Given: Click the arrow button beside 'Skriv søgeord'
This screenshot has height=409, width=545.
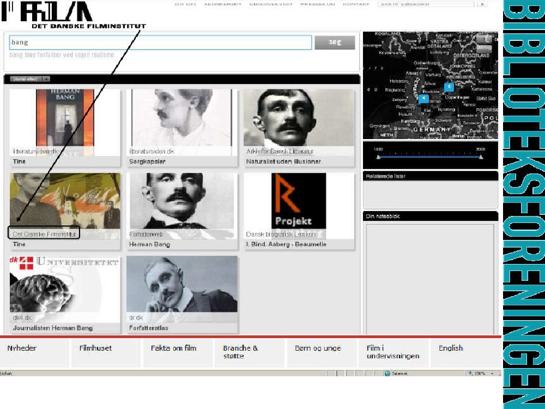Looking at the screenshot, I should (482, 4).
